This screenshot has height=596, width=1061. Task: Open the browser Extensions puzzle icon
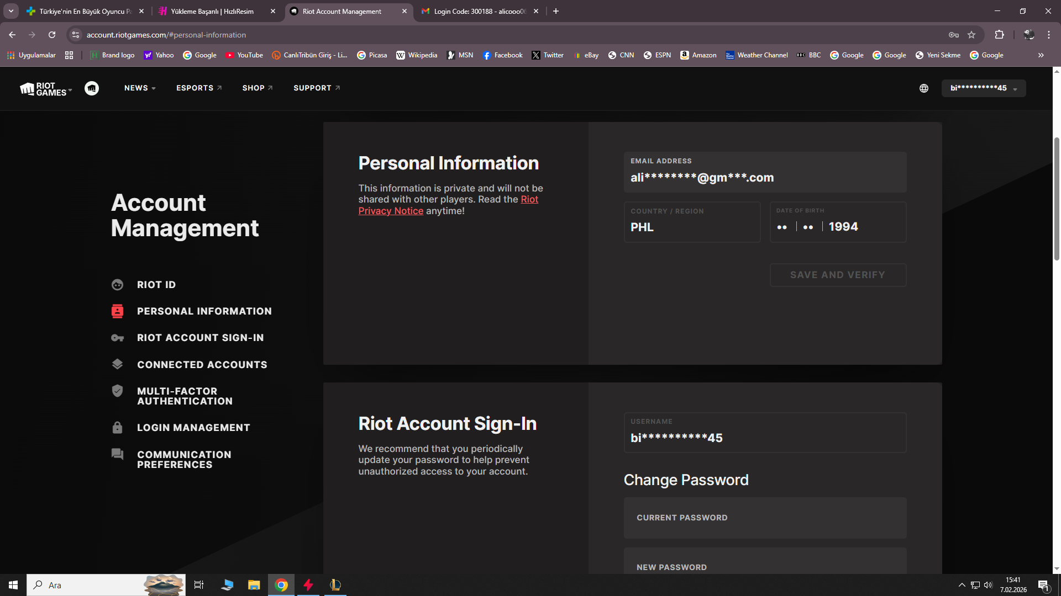(999, 35)
